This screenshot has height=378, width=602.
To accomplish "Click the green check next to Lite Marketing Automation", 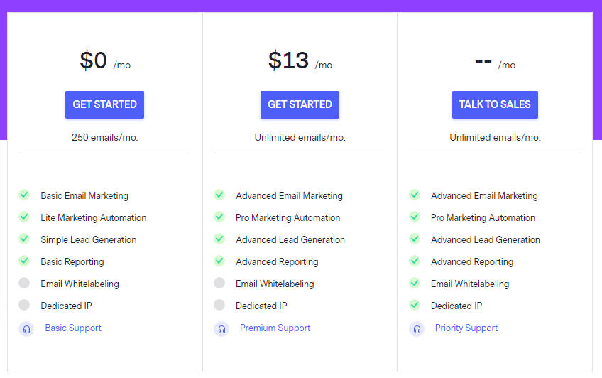I will point(24,217).
